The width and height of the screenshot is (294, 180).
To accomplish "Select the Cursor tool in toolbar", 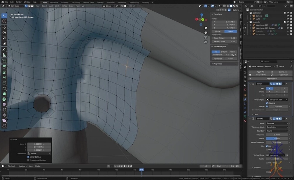I will [x=4, y=21].
